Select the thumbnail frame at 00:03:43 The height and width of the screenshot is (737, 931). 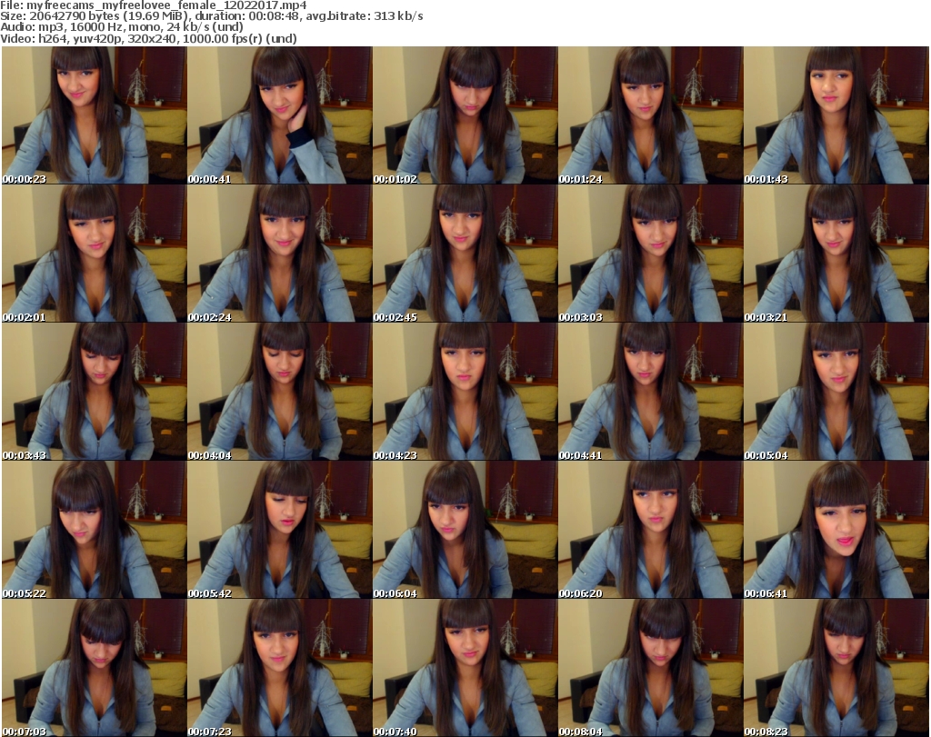click(94, 392)
